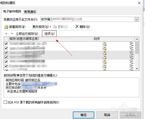Click tools icon in second rule row
Image resolution: width=145 pixels, height=119 pixels.
(x=131, y=48)
